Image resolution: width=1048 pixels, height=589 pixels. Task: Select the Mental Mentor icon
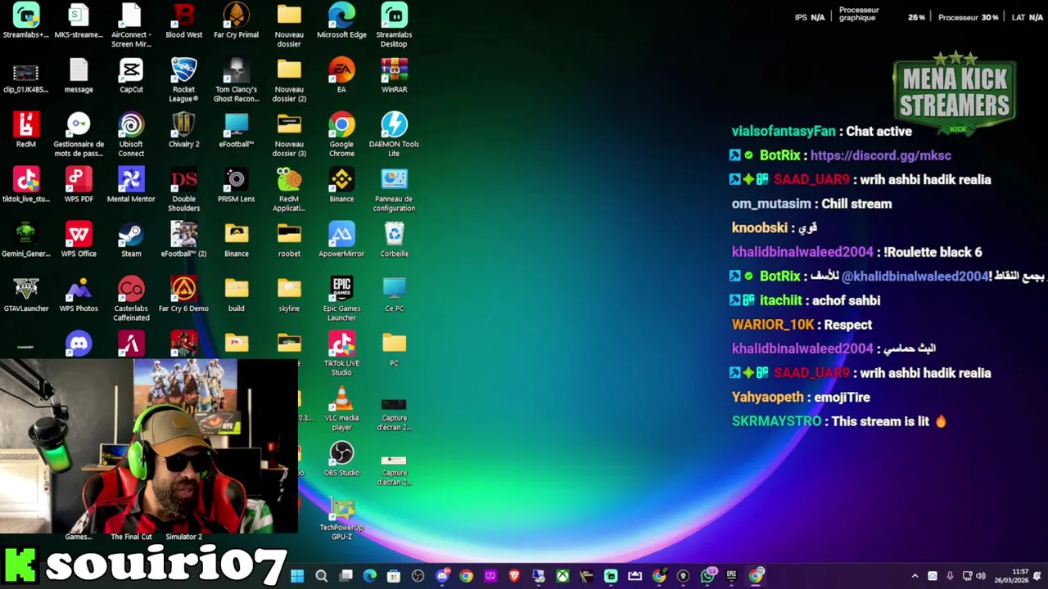[x=131, y=185]
